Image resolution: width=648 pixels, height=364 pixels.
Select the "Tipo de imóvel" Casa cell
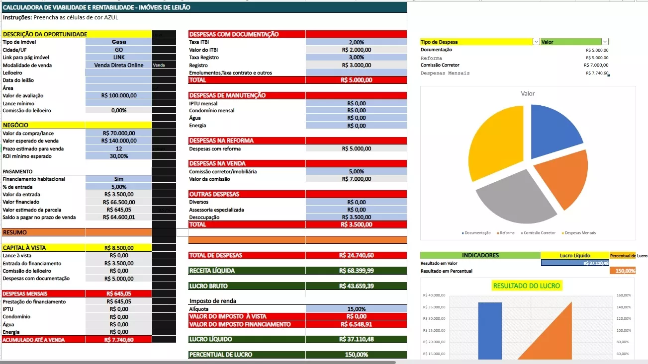[x=119, y=42]
